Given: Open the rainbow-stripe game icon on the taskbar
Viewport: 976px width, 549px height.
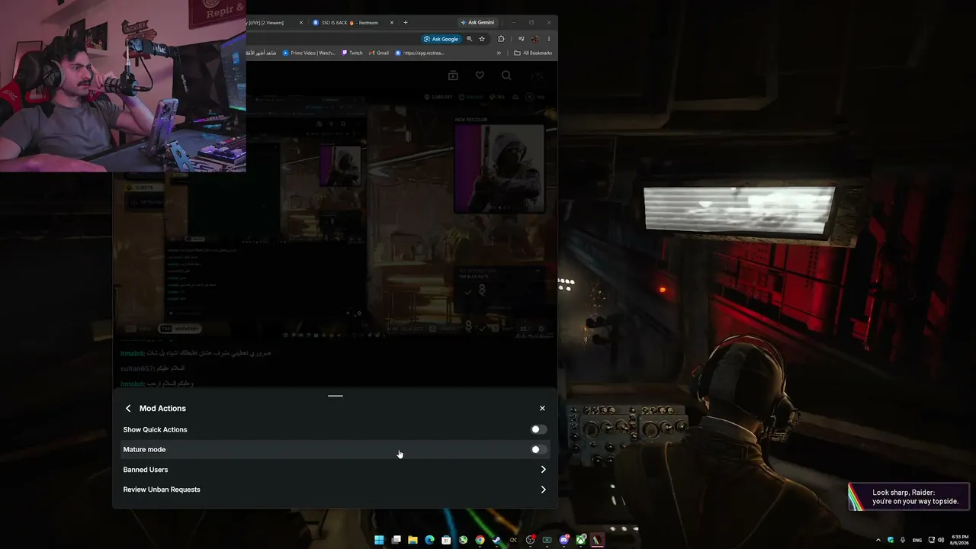Looking at the screenshot, I should coord(597,540).
